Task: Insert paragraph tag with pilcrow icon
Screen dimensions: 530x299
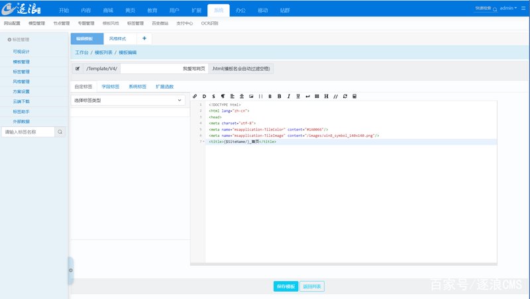Action: coord(223,96)
